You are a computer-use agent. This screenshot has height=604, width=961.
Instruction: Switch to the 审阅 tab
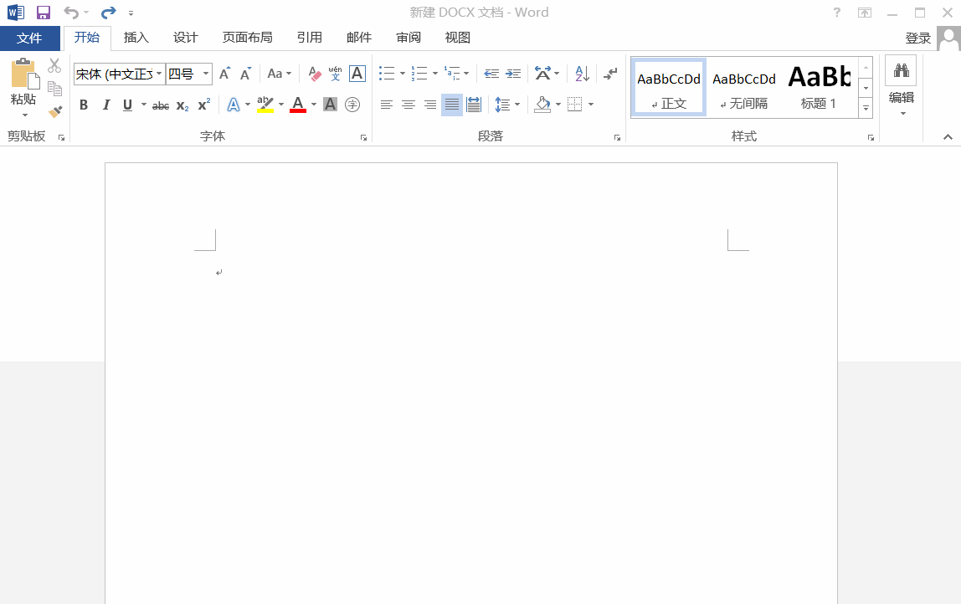409,38
